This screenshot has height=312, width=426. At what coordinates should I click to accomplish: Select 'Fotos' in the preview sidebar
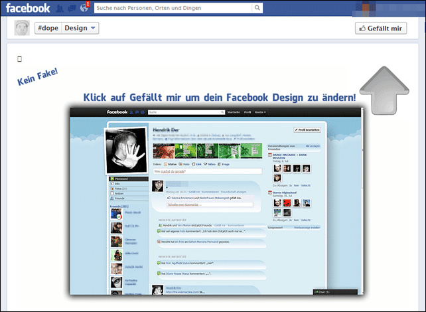click(x=129, y=189)
